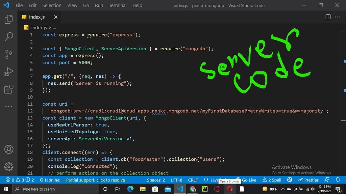Click the Split Editor Right icon
This screenshot has height=194, width=346.
click(328, 17)
